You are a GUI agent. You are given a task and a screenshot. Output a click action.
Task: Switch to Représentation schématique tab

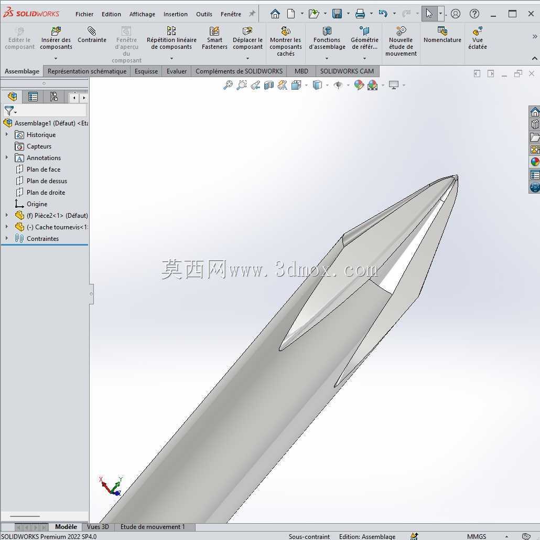tap(87, 71)
